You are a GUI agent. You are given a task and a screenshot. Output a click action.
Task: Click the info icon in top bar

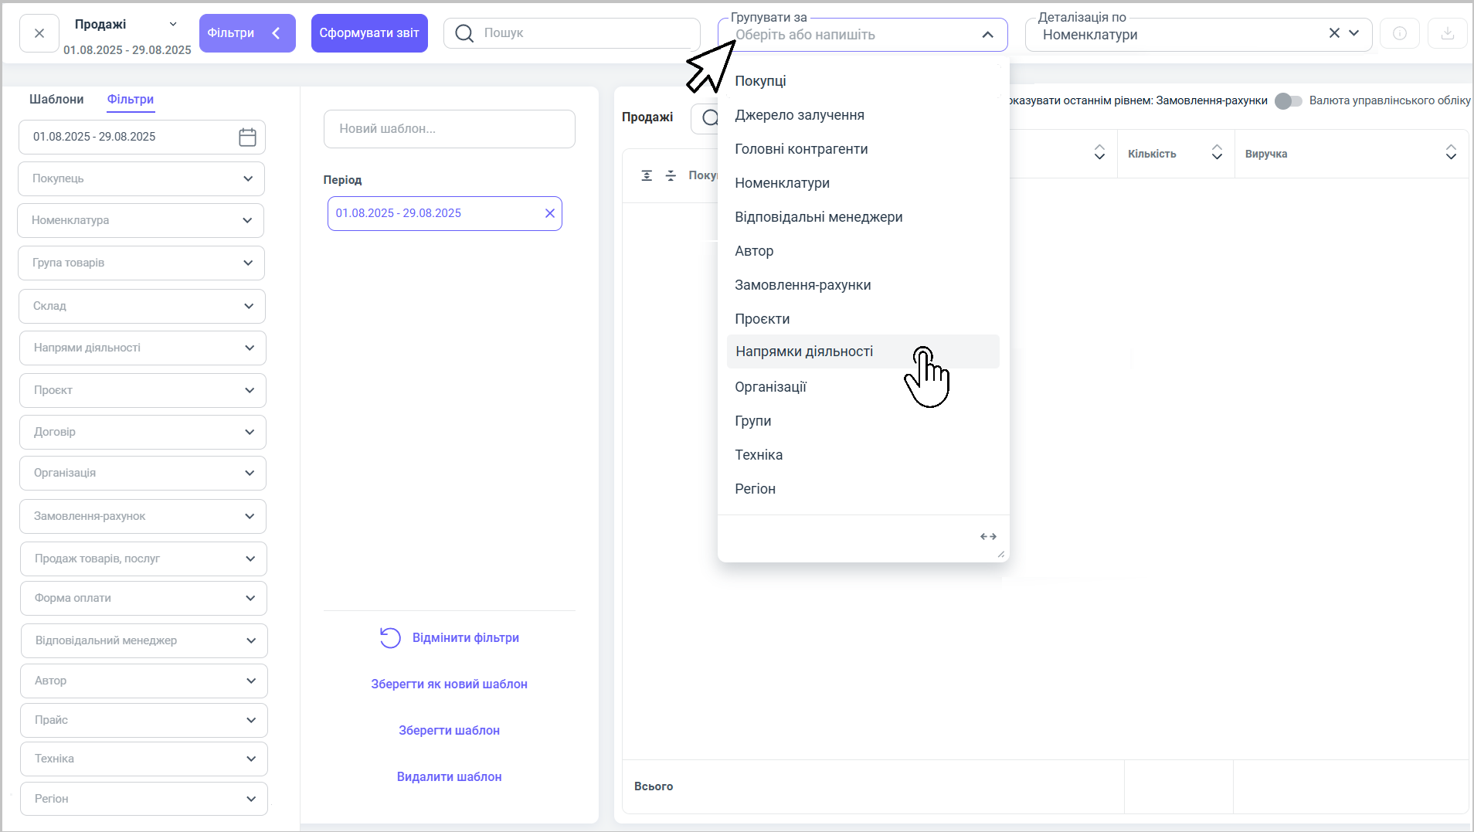click(1400, 34)
